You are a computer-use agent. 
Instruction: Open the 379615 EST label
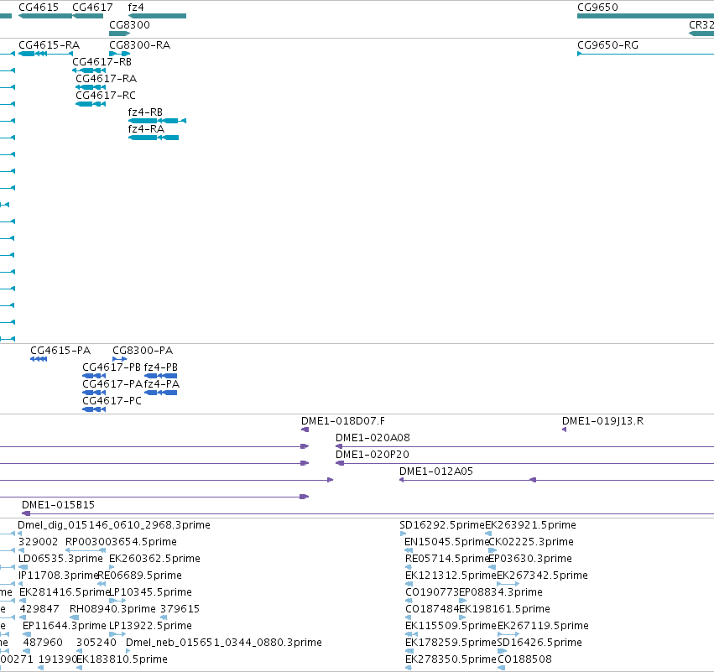(x=180, y=609)
